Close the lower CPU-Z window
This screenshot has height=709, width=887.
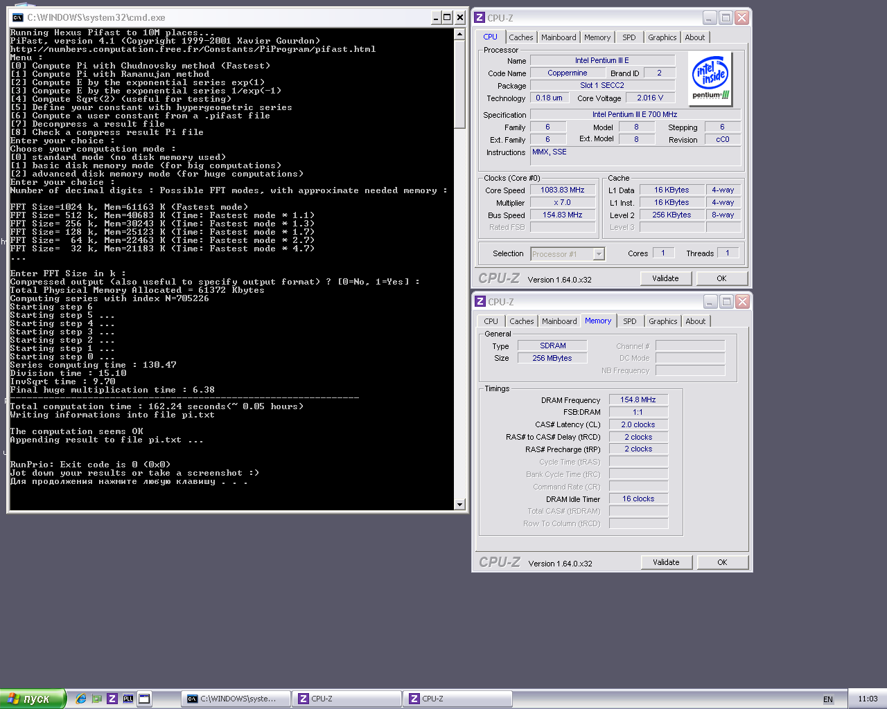click(742, 302)
